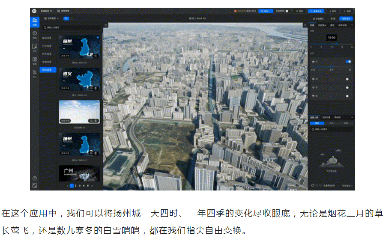The height and width of the screenshot is (244, 386).
Task: Click the time-of-day slider handle
Action: coord(337,44)
